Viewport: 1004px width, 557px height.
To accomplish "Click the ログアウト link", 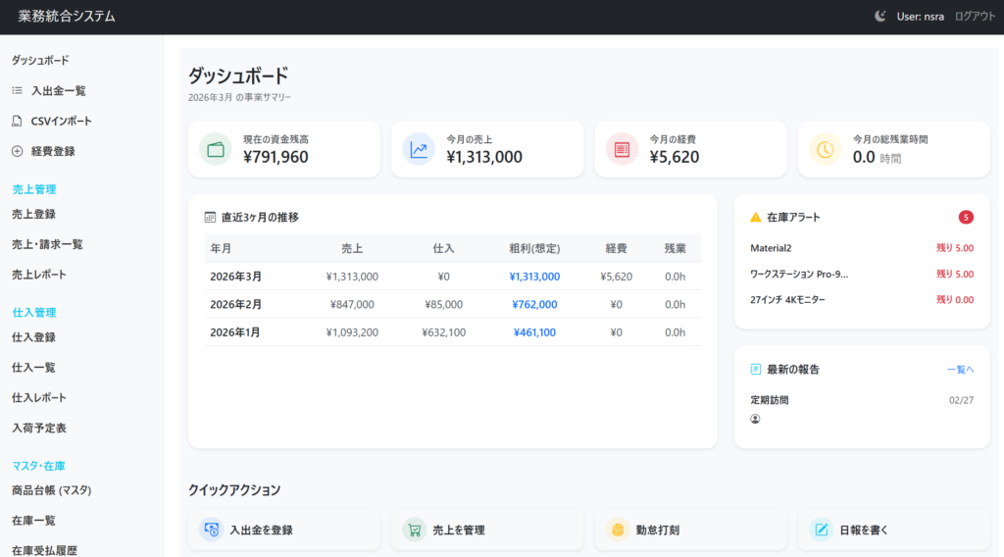I will pyautogui.click(x=975, y=16).
